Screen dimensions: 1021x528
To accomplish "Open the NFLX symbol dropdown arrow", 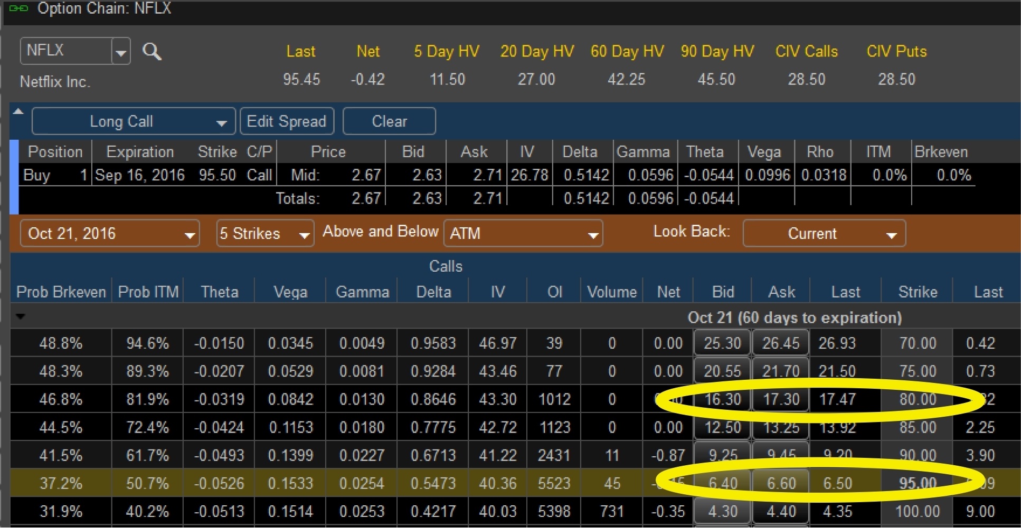I will coord(121,52).
